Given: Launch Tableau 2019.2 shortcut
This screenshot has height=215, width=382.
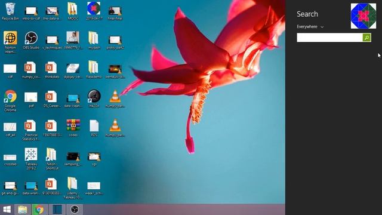Looking at the screenshot, I should coord(31,159).
